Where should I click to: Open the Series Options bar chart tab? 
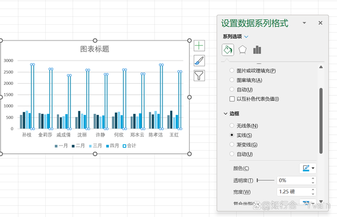(257, 50)
